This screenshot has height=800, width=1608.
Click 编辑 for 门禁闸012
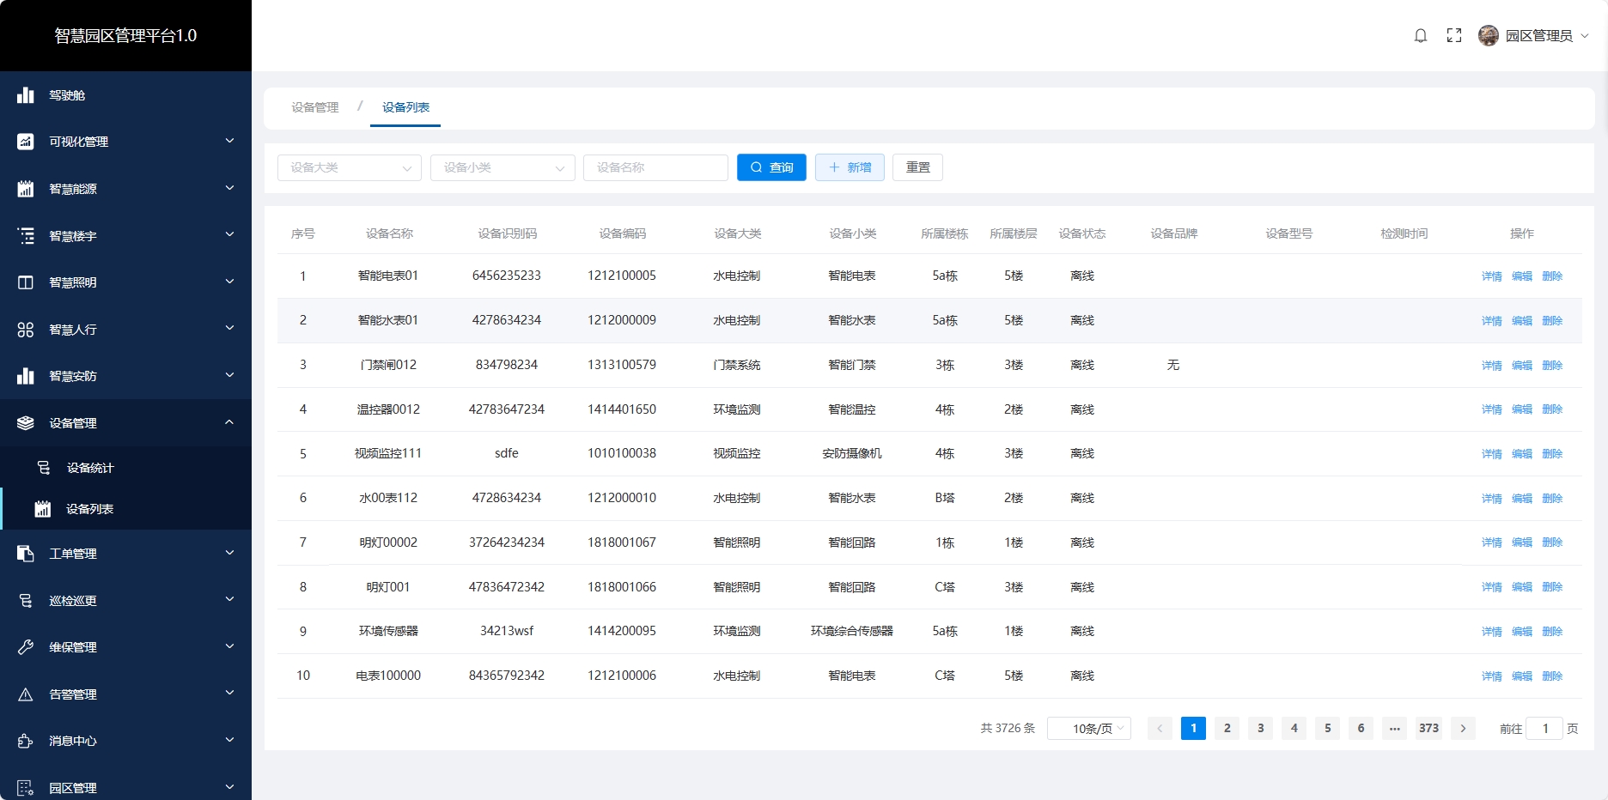(x=1522, y=366)
